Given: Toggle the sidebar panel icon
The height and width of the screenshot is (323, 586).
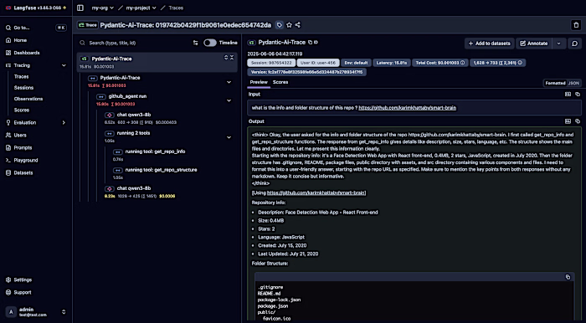Looking at the screenshot, I should (x=80, y=8).
